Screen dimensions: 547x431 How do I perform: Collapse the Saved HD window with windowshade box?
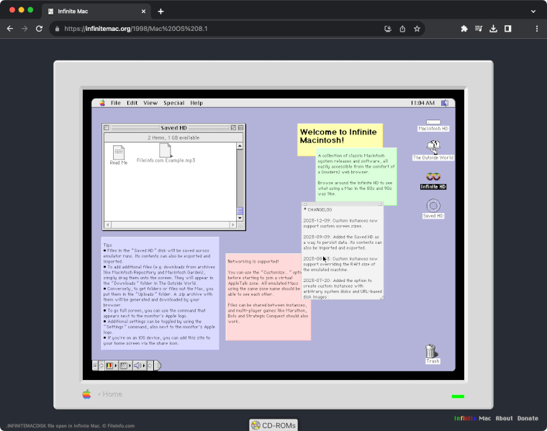241,127
